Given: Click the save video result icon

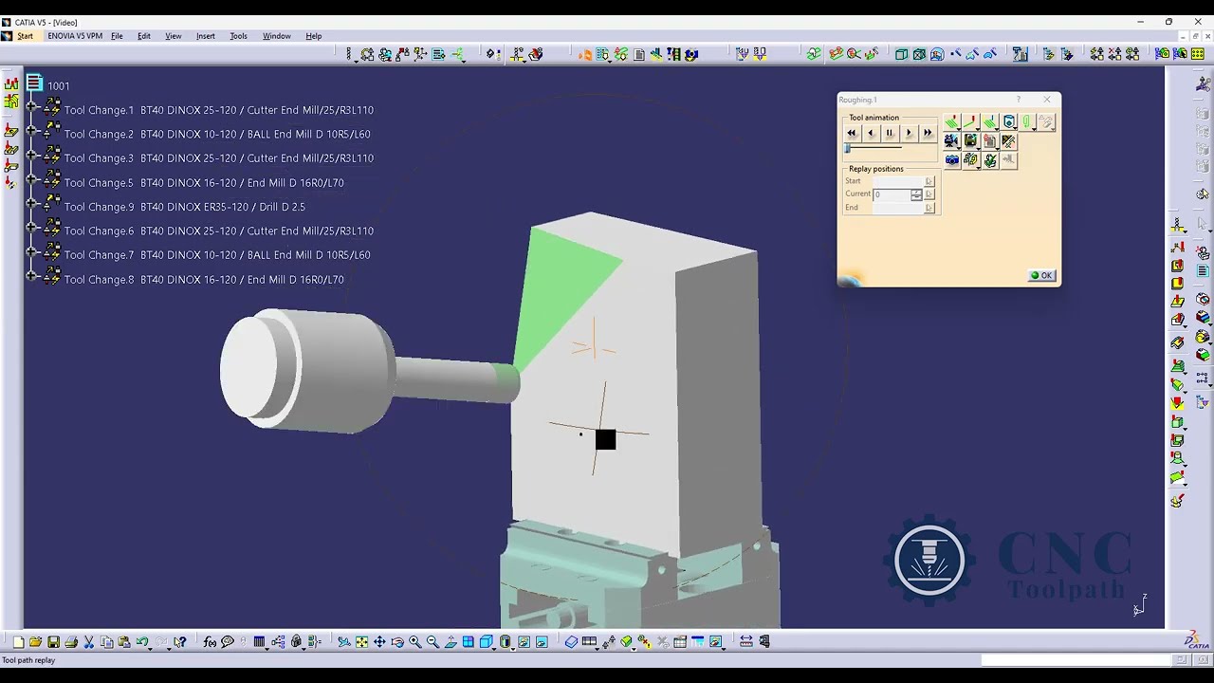Looking at the screenshot, I should point(971,141).
